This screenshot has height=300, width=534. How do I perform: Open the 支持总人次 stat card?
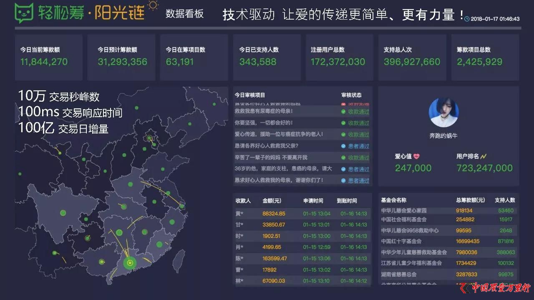point(412,57)
